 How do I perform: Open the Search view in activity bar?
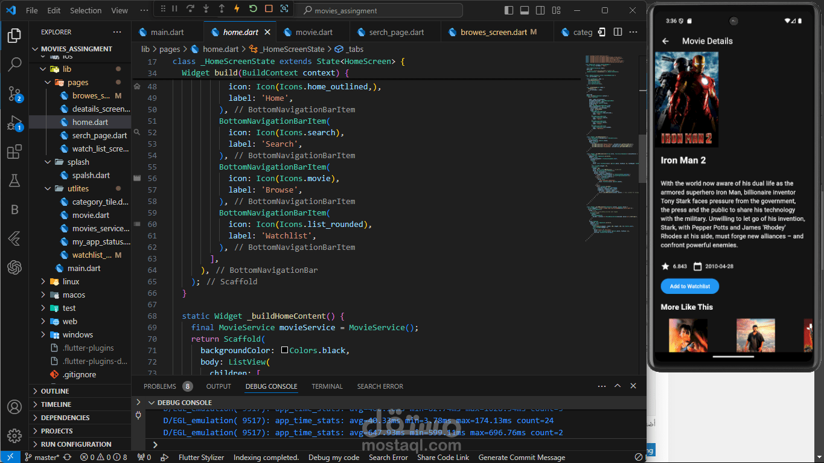(x=14, y=65)
